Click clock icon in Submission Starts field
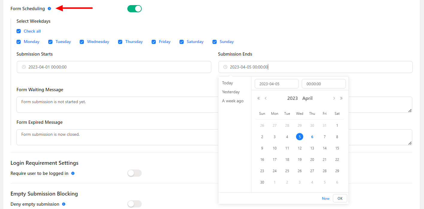Screen dimensions: 424x209 point(24,67)
